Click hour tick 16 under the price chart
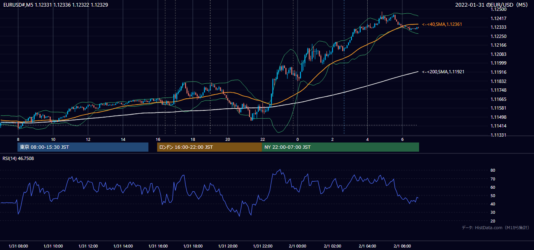The width and height of the screenshot is (534, 250). (x=158, y=139)
